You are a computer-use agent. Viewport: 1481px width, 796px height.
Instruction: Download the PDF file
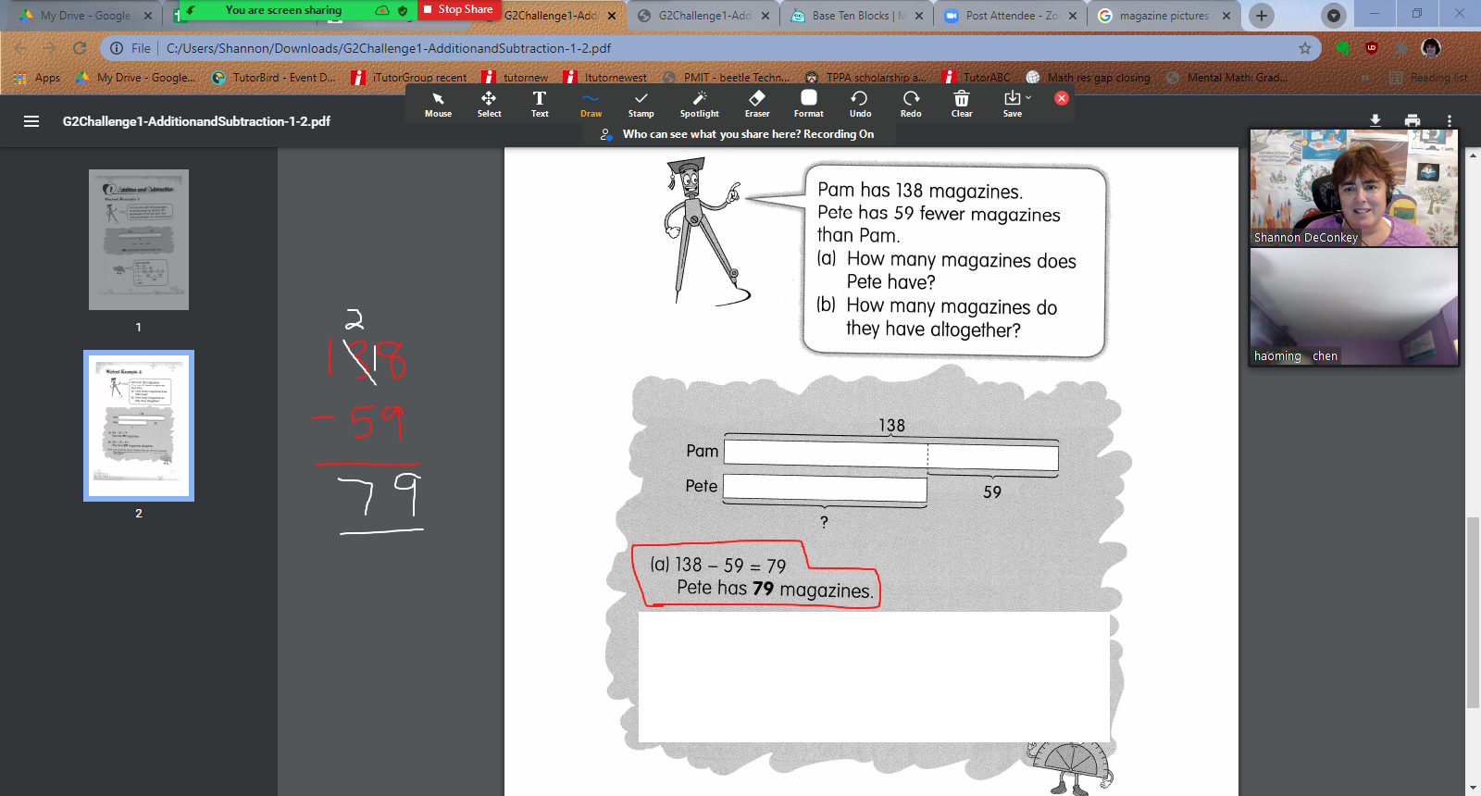click(x=1375, y=120)
